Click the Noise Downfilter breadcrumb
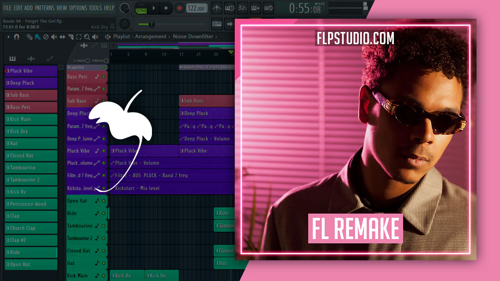Screen dimensions: 500x281 (193, 37)
